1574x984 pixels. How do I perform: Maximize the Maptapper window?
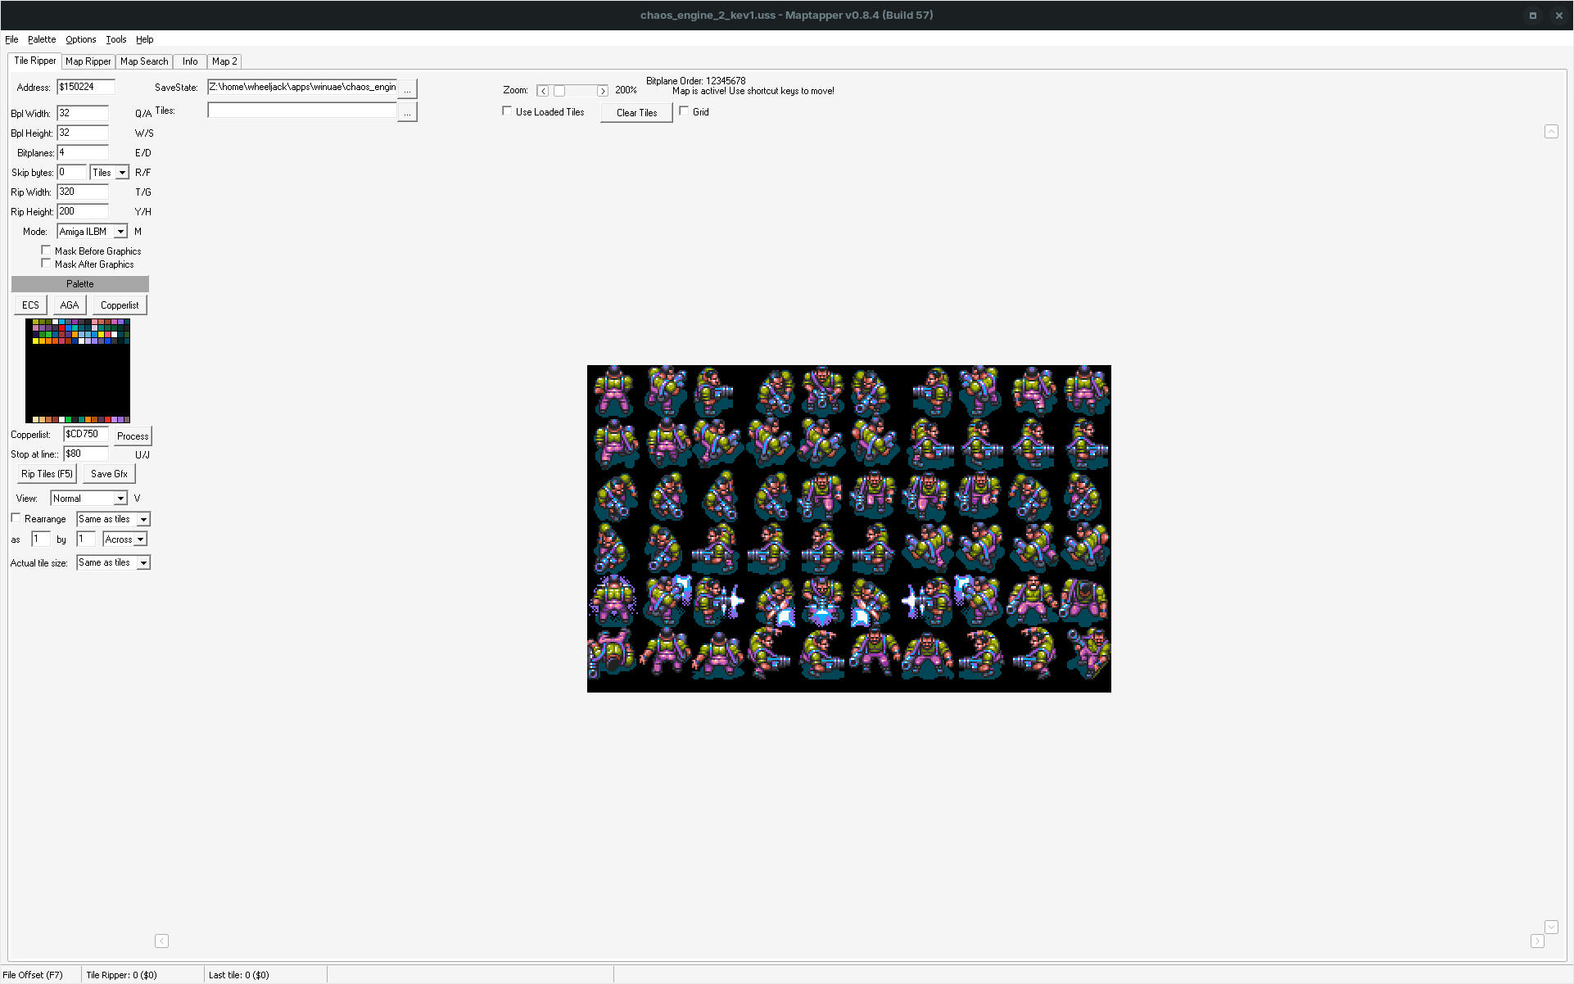(x=1533, y=15)
